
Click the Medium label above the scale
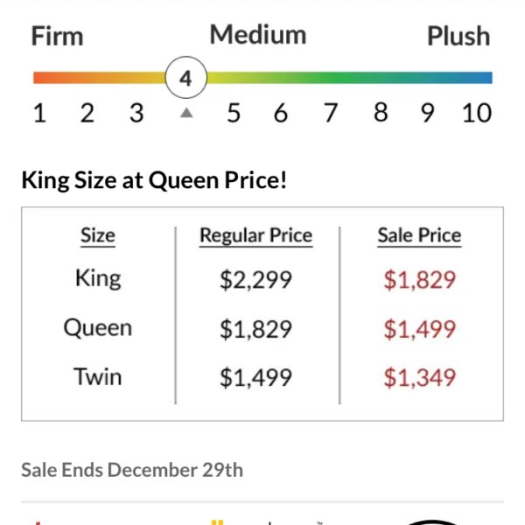[x=258, y=34]
